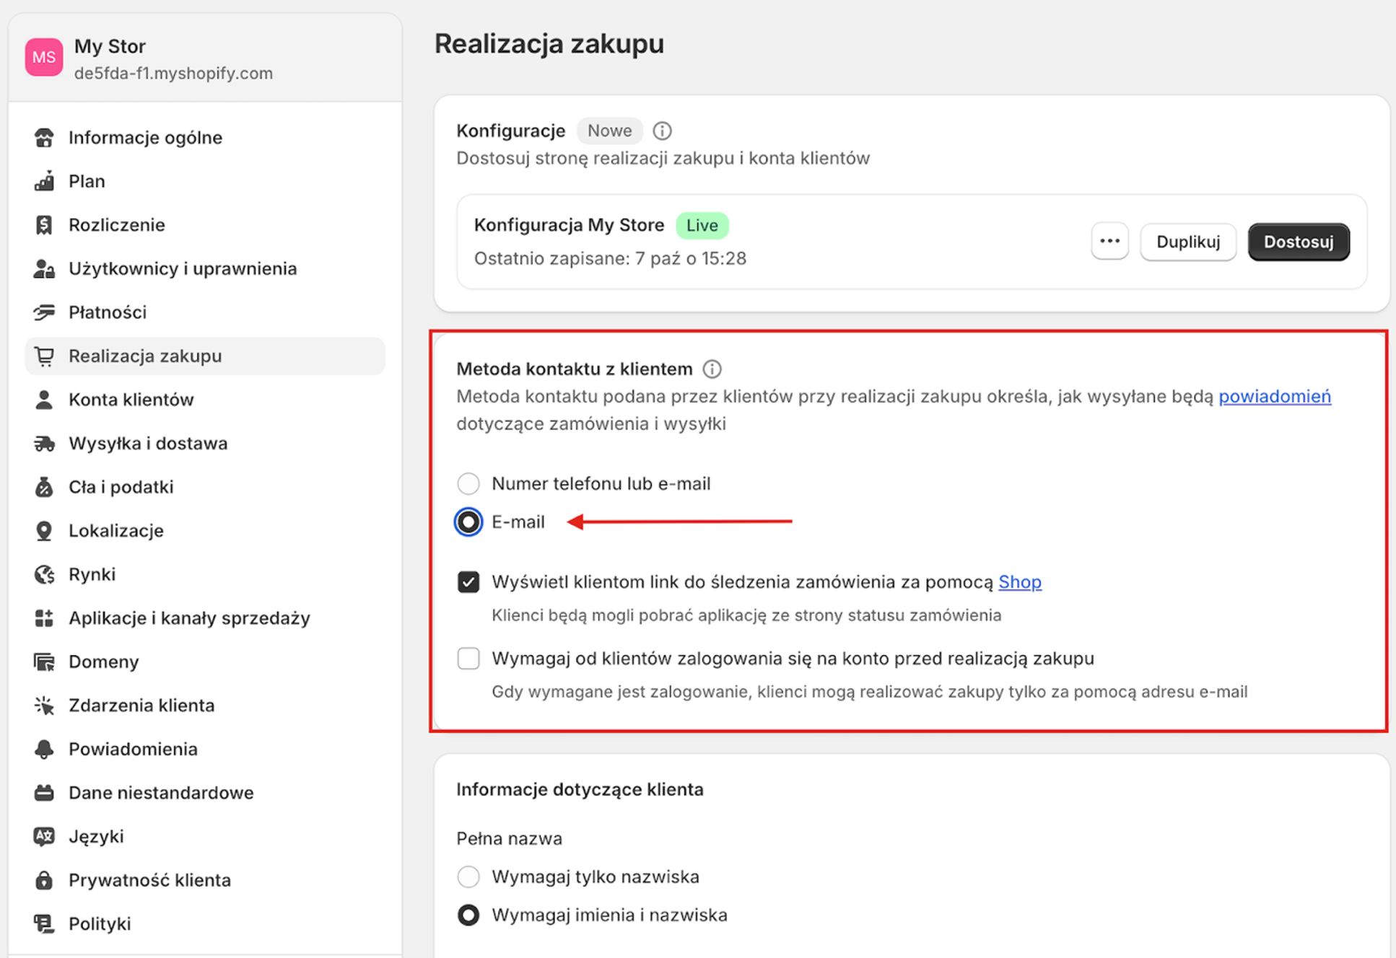Click the de5fda-f1.myshopify.com domain text
The width and height of the screenshot is (1396, 958).
(173, 73)
